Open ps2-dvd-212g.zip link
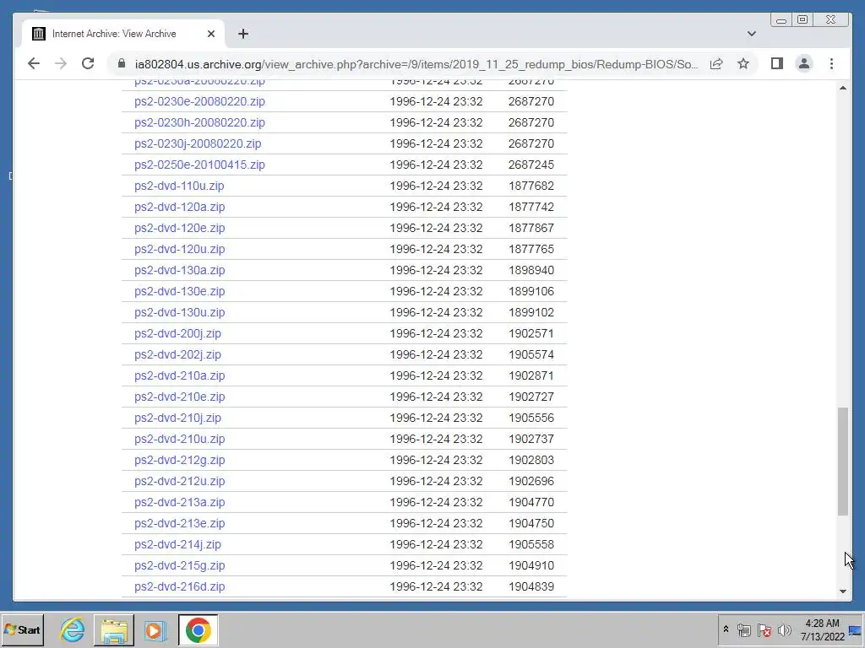 179,460
